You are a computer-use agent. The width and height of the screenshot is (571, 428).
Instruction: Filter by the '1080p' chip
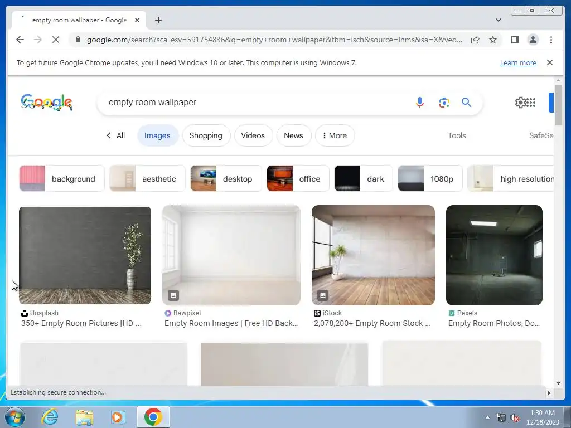430,178
